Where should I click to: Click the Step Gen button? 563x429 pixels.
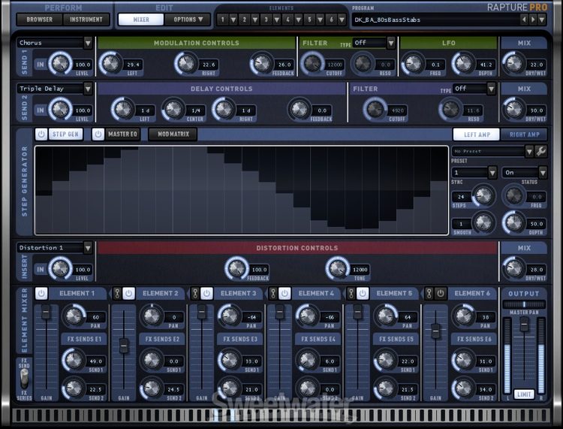65,134
